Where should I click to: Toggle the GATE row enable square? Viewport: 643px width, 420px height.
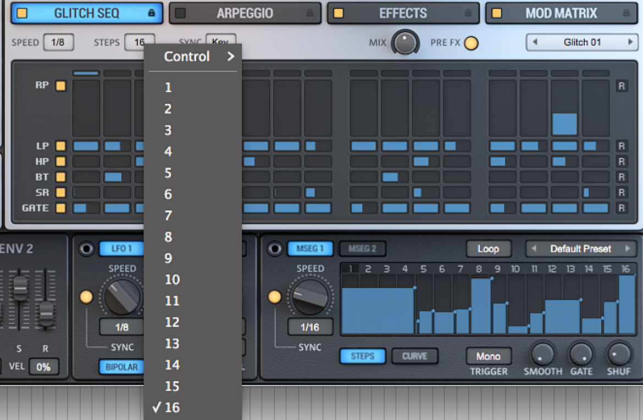(60, 208)
